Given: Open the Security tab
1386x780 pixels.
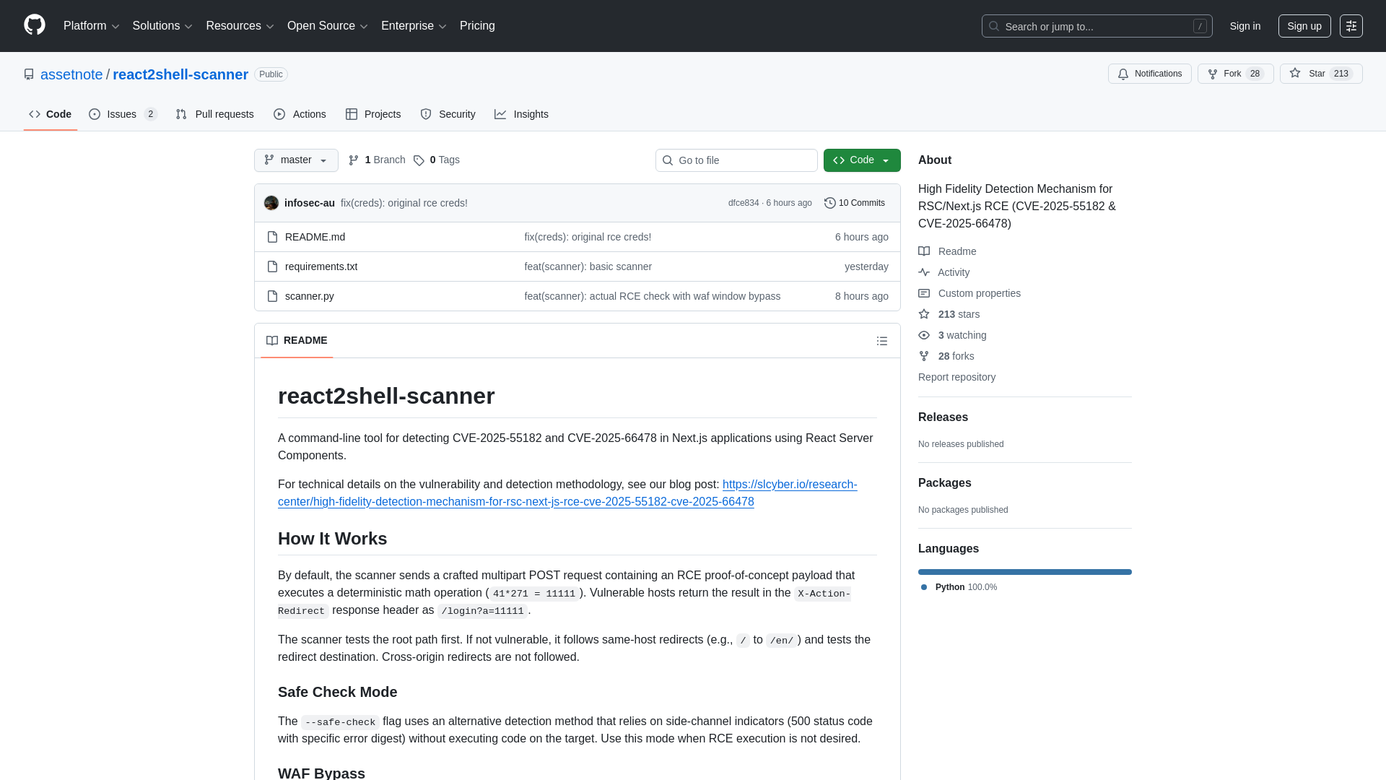Looking at the screenshot, I should pyautogui.click(x=448, y=113).
